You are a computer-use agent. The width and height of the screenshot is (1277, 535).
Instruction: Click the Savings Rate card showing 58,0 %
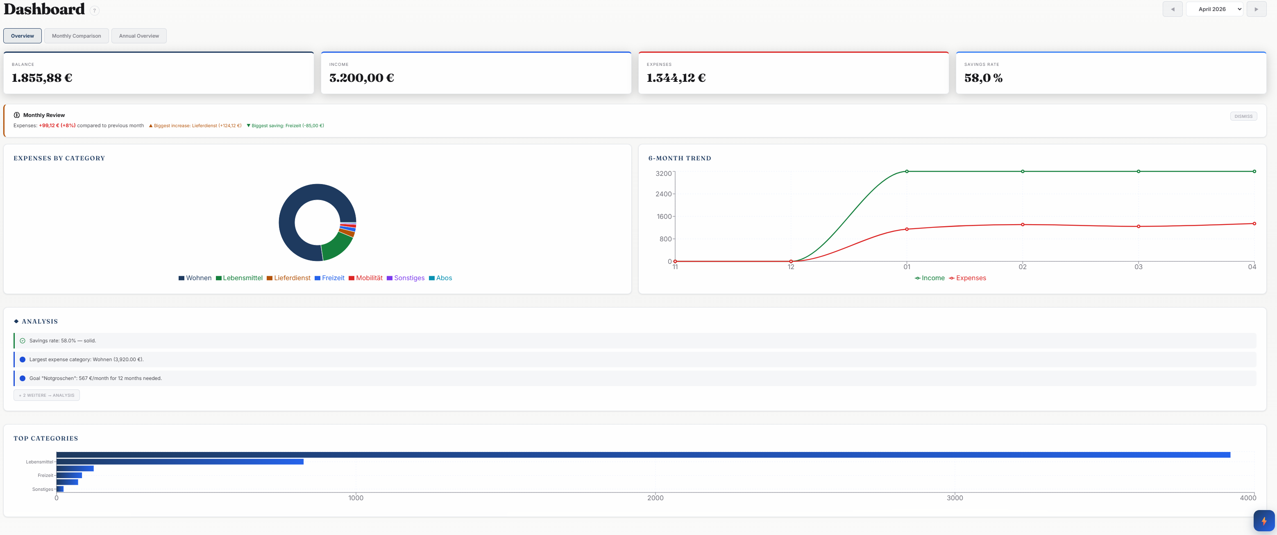[1111, 73]
